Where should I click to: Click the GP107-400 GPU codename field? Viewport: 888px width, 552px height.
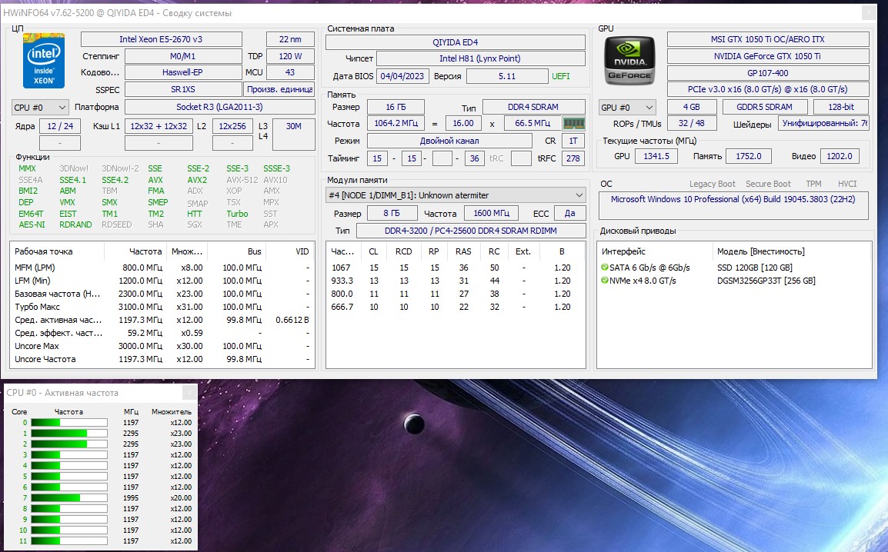[768, 73]
